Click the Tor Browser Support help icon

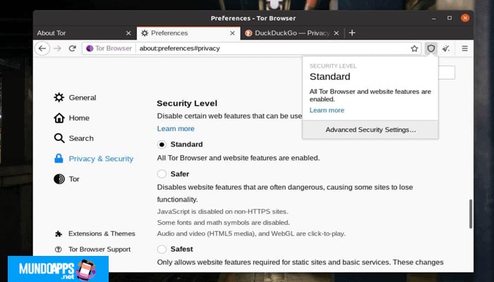pos(59,250)
